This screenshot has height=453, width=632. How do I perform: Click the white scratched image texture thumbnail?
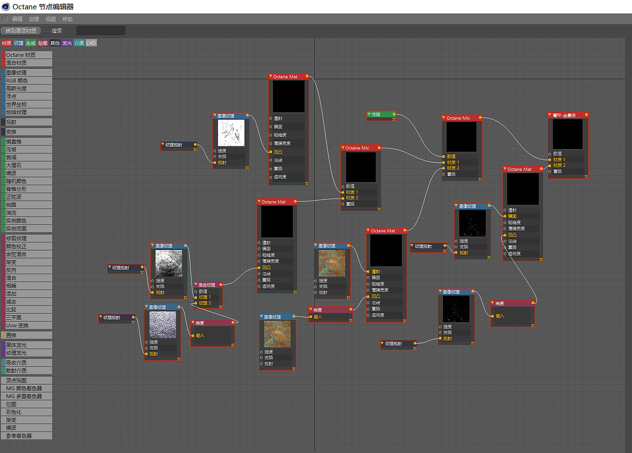231,133
